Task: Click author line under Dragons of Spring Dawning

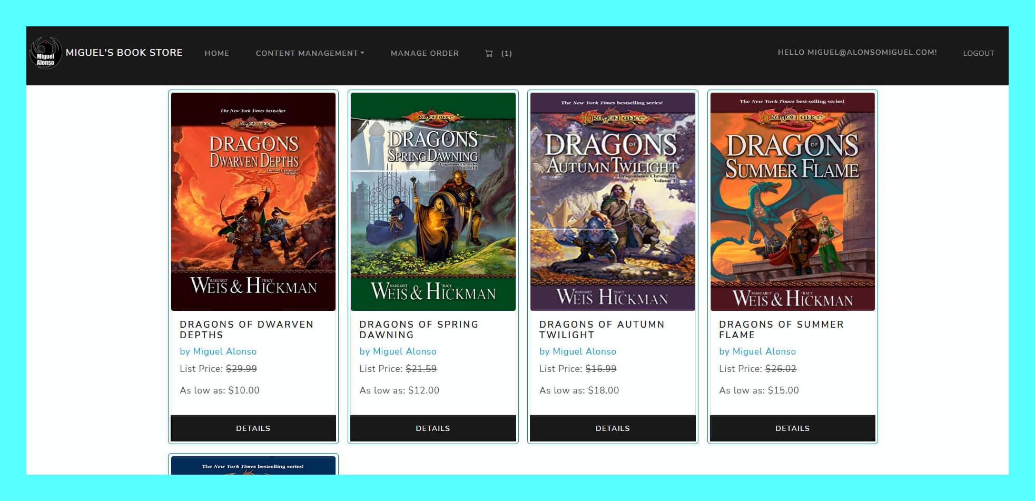Action: 398,351
